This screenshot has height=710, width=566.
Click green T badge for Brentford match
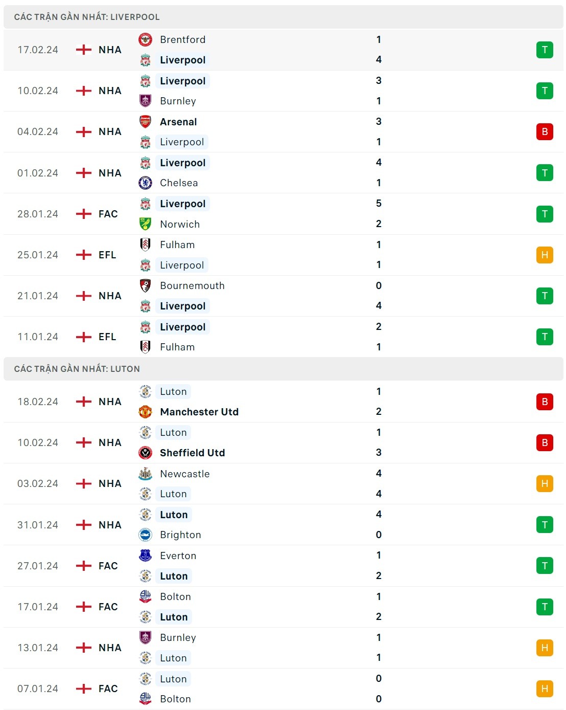(545, 50)
